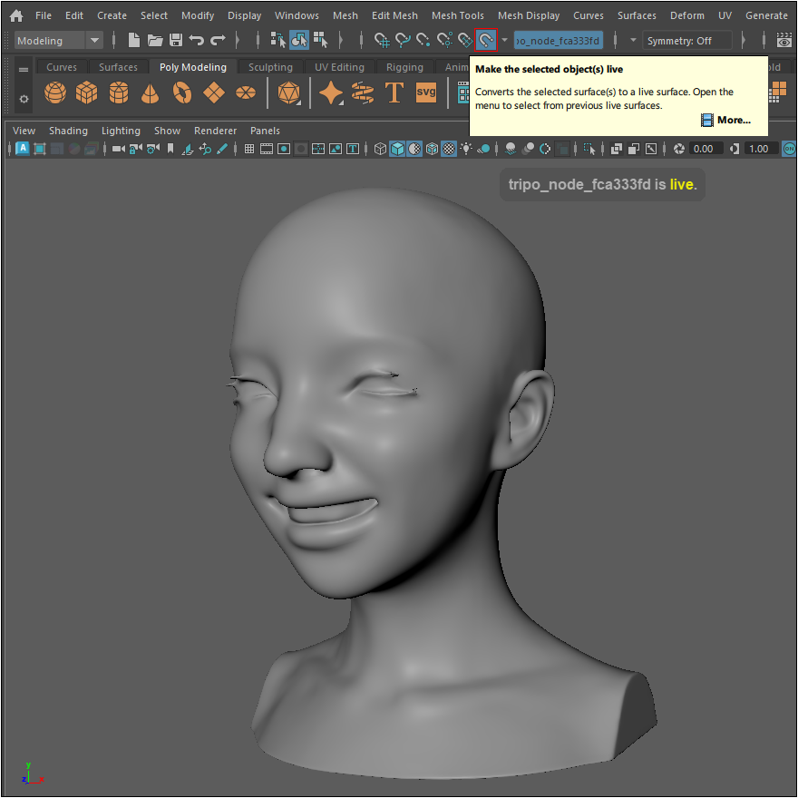Click the polygon torus shelf icon
The image size is (798, 798).
point(182,92)
